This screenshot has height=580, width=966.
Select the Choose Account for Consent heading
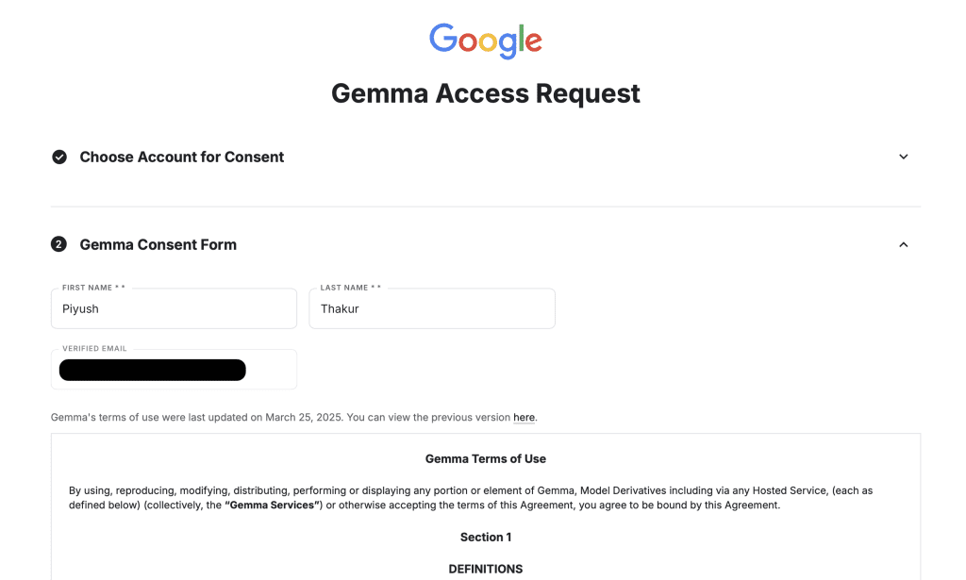(182, 157)
